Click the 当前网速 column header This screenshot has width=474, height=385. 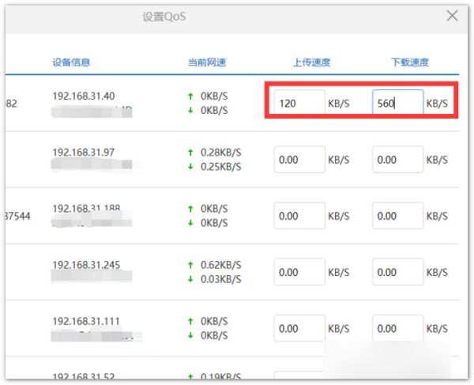coord(205,61)
